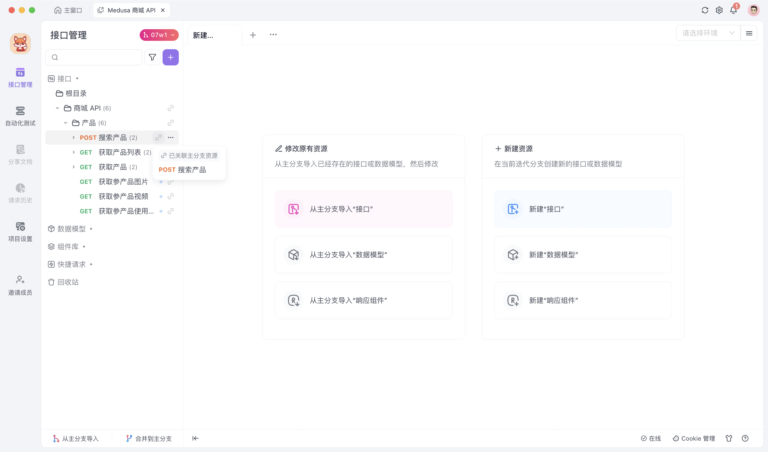The width and height of the screenshot is (768, 452).
Task: Switch to the 新建 tab
Action: [203, 35]
